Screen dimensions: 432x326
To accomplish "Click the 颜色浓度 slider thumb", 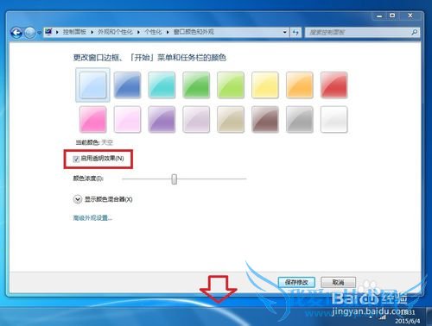I will click(x=175, y=179).
